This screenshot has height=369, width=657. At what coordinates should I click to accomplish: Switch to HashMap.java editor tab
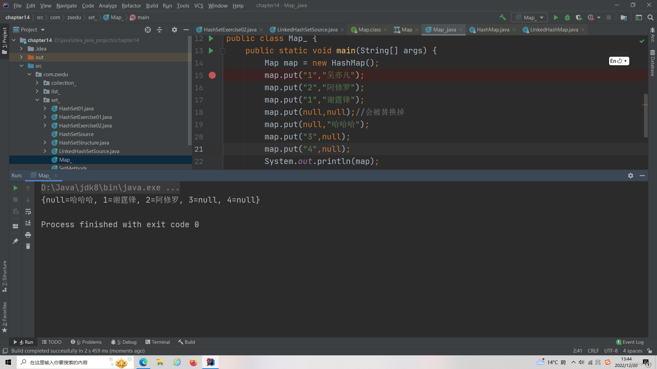click(x=493, y=30)
